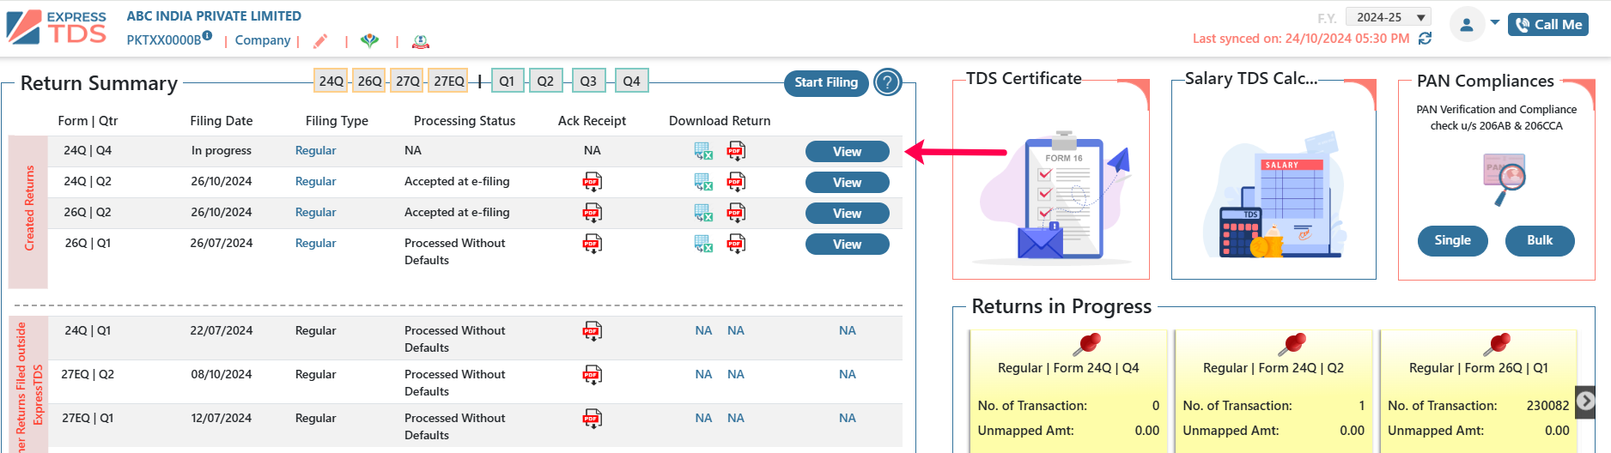
Task: View the 26Q Q2 return
Action: [847, 214]
